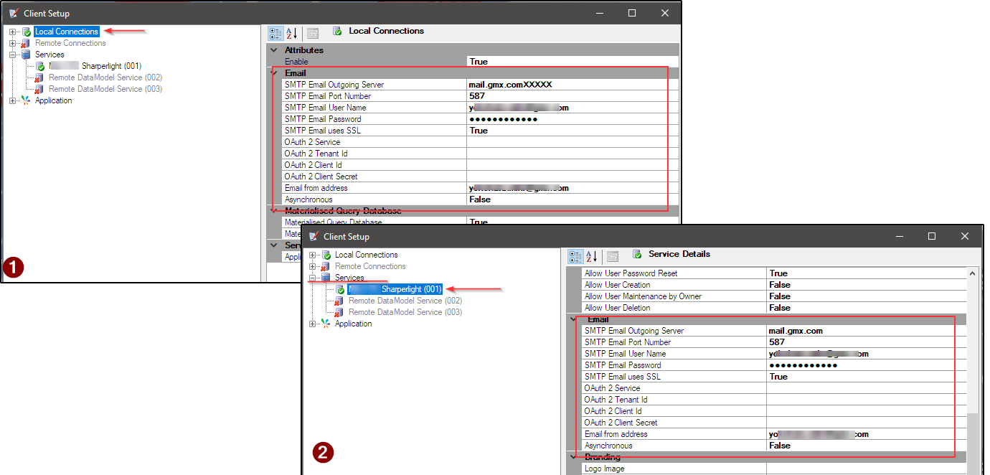The width and height of the screenshot is (990, 475).
Task: Click Sharperlight (001) service icon in window 2
Action: (340, 289)
